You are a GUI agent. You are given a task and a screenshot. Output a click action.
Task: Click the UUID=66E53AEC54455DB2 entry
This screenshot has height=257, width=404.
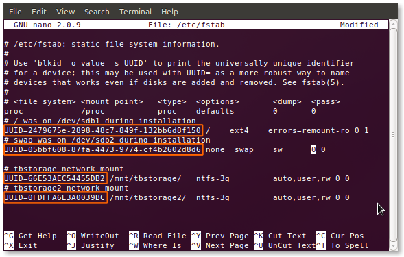click(x=55, y=178)
